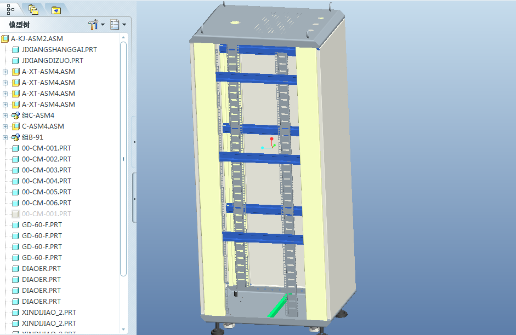Select JIXIANGDIZUO.PRT in the model tree
The image size is (516, 335).
[x=52, y=60]
